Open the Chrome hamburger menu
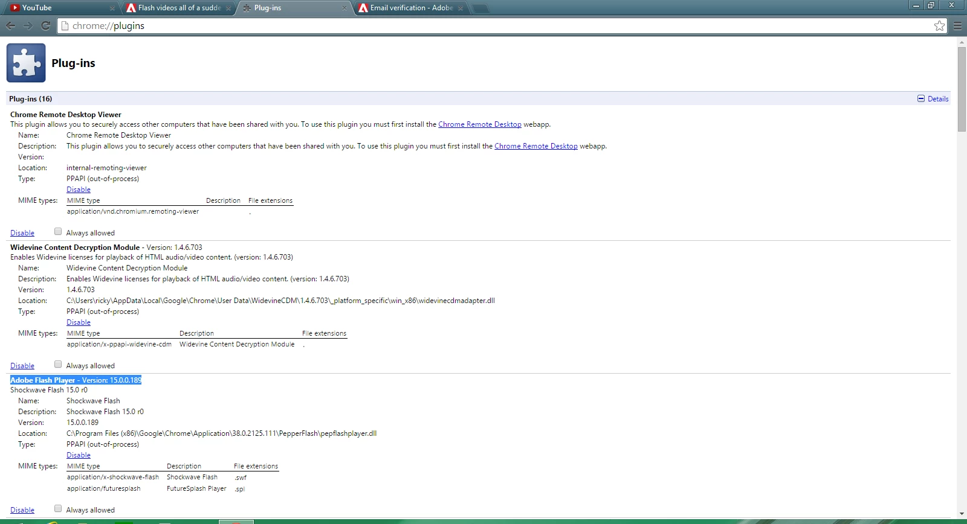 [957, 26]
